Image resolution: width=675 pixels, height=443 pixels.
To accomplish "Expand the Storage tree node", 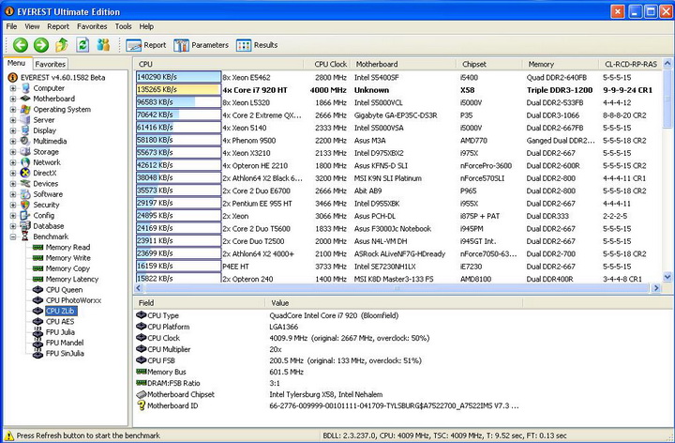I will (13, 152).
